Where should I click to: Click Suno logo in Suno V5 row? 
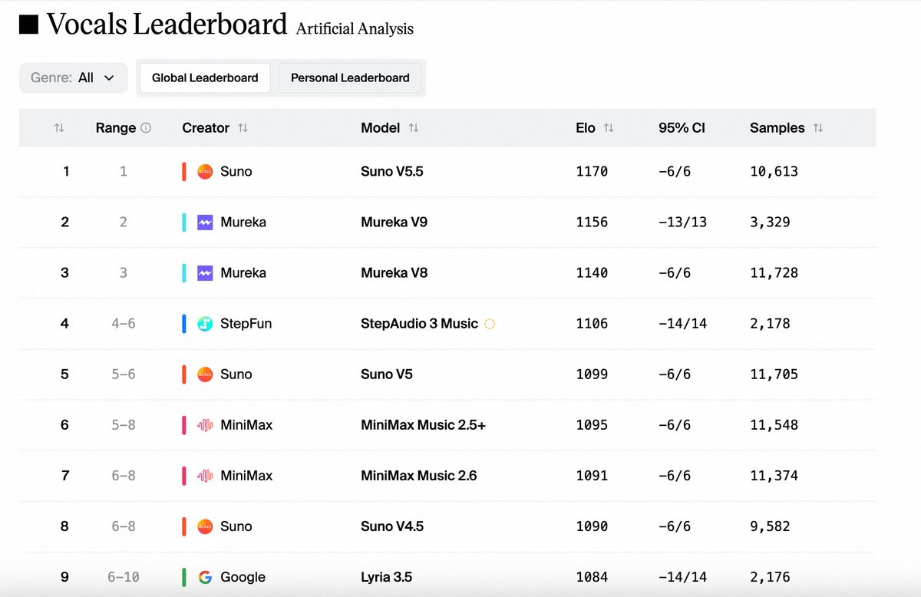(205, 374)
